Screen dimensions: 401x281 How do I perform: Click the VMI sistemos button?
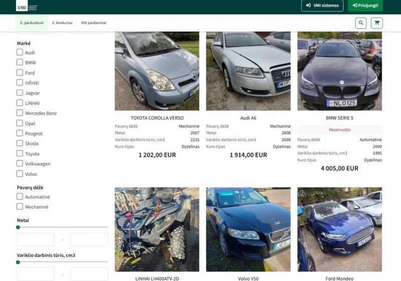point(322,6)
